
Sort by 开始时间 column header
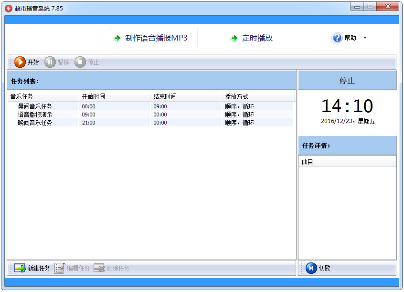coord(115,96)
